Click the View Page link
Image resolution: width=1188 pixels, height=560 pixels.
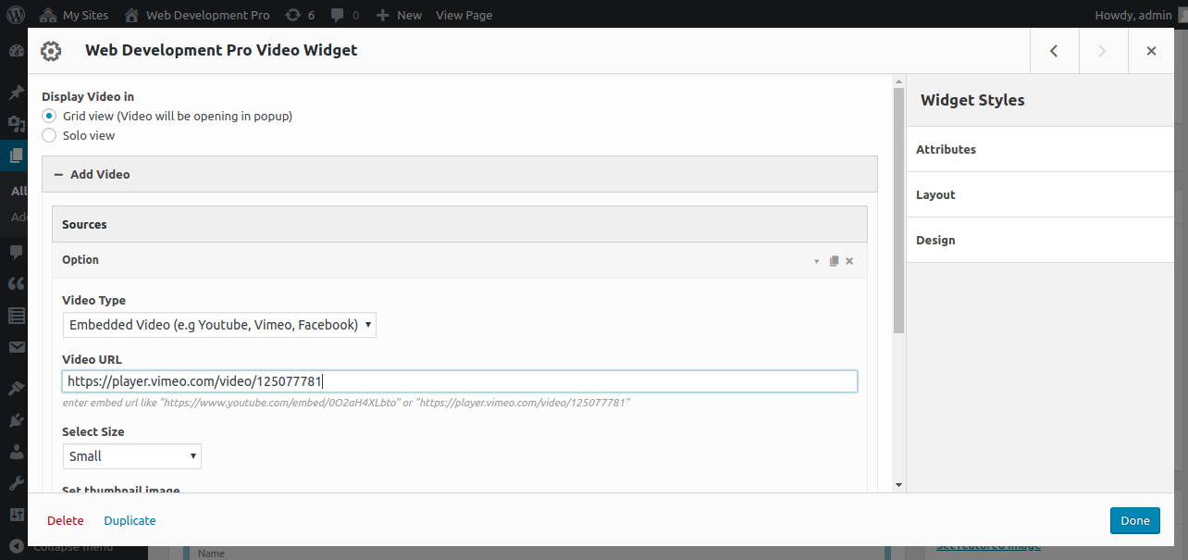(464, 15)
